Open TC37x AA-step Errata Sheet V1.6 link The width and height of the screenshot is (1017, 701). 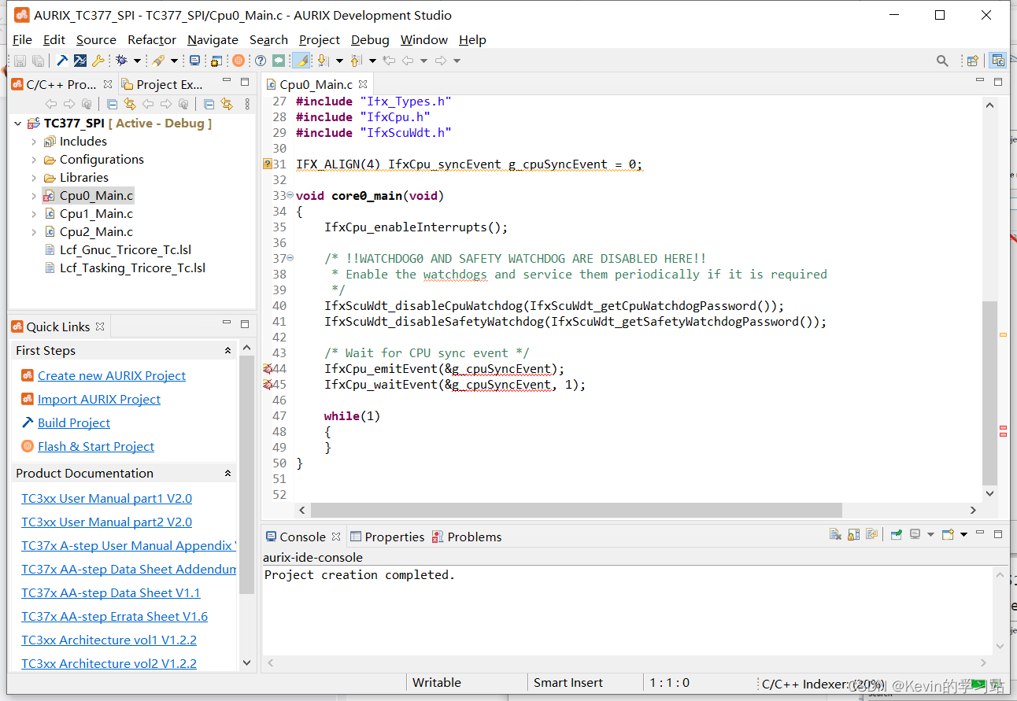point(114,617)
